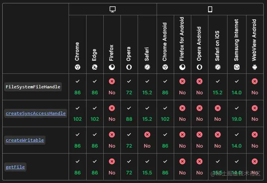Viewport: 267px width, 183px height.
Task: Click the desktop monitor icon header
Action: click(x=113, y=9)
